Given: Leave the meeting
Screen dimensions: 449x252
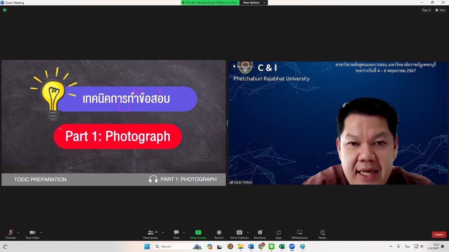Looking at the screenshot, I should click(439, 234).
